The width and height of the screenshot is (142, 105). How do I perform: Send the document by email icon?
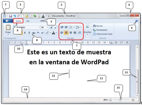(x=31, y=16)
